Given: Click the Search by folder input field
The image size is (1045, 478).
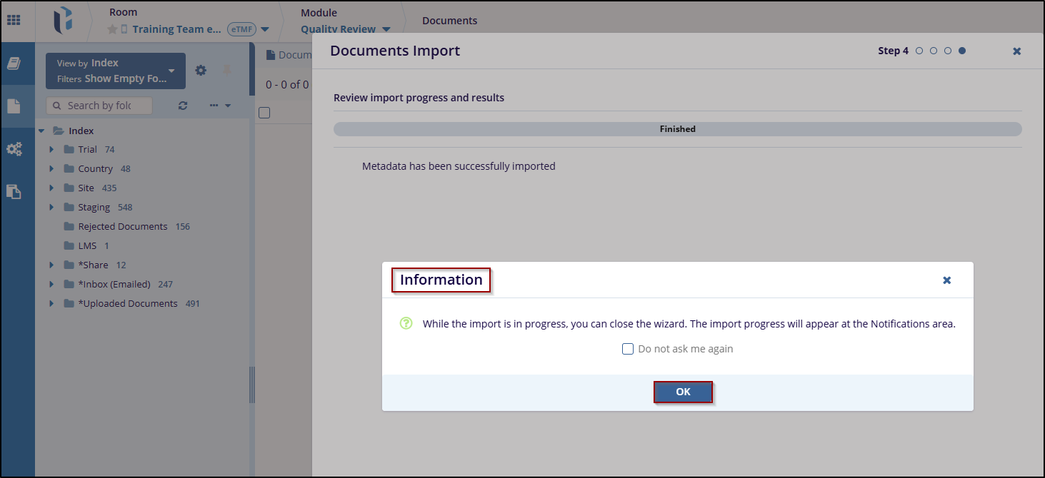Looking at the screenshot, I should 99,106.
